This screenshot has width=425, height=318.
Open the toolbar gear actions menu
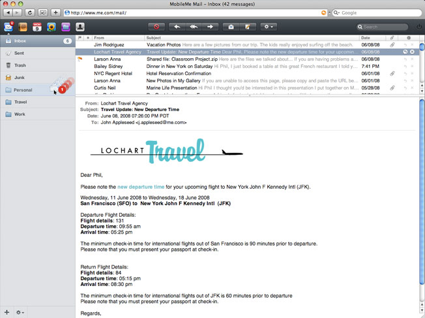269,27
